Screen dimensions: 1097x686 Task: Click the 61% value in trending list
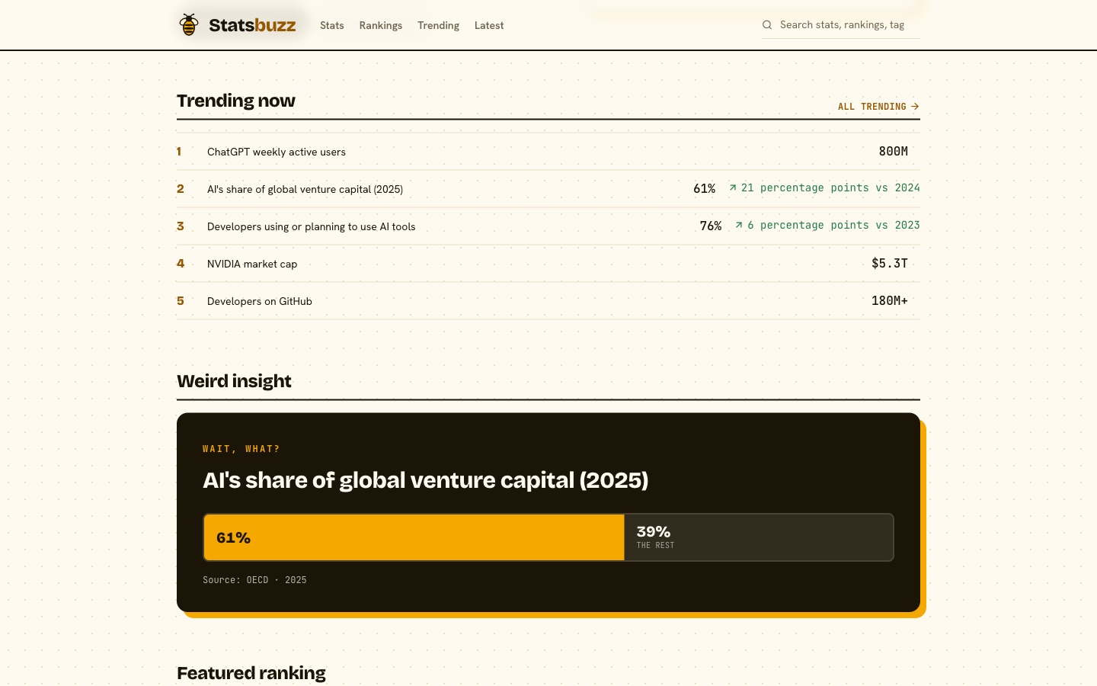(x=704, y=189)
